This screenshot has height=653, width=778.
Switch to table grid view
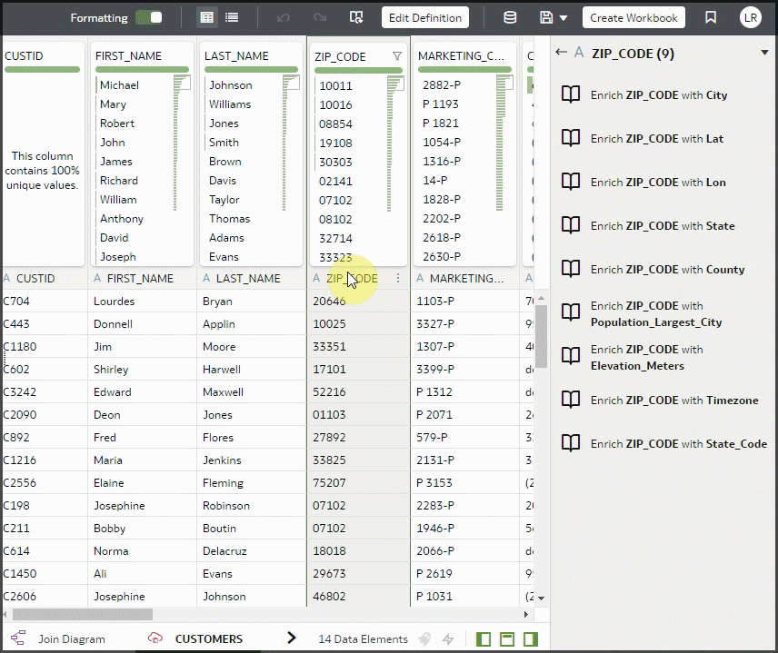[x=207, y=18]
